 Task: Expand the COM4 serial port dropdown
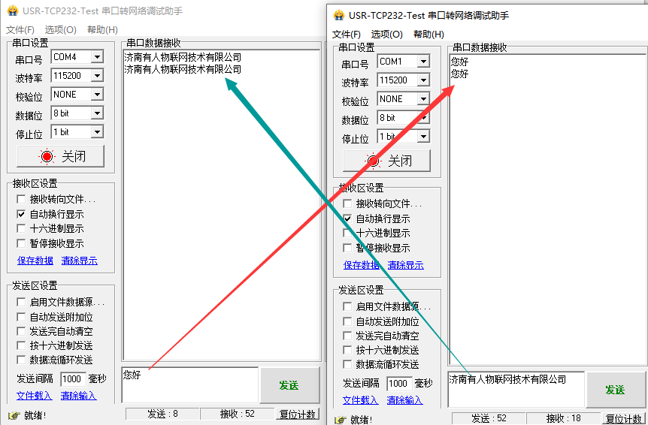[97, 57]
